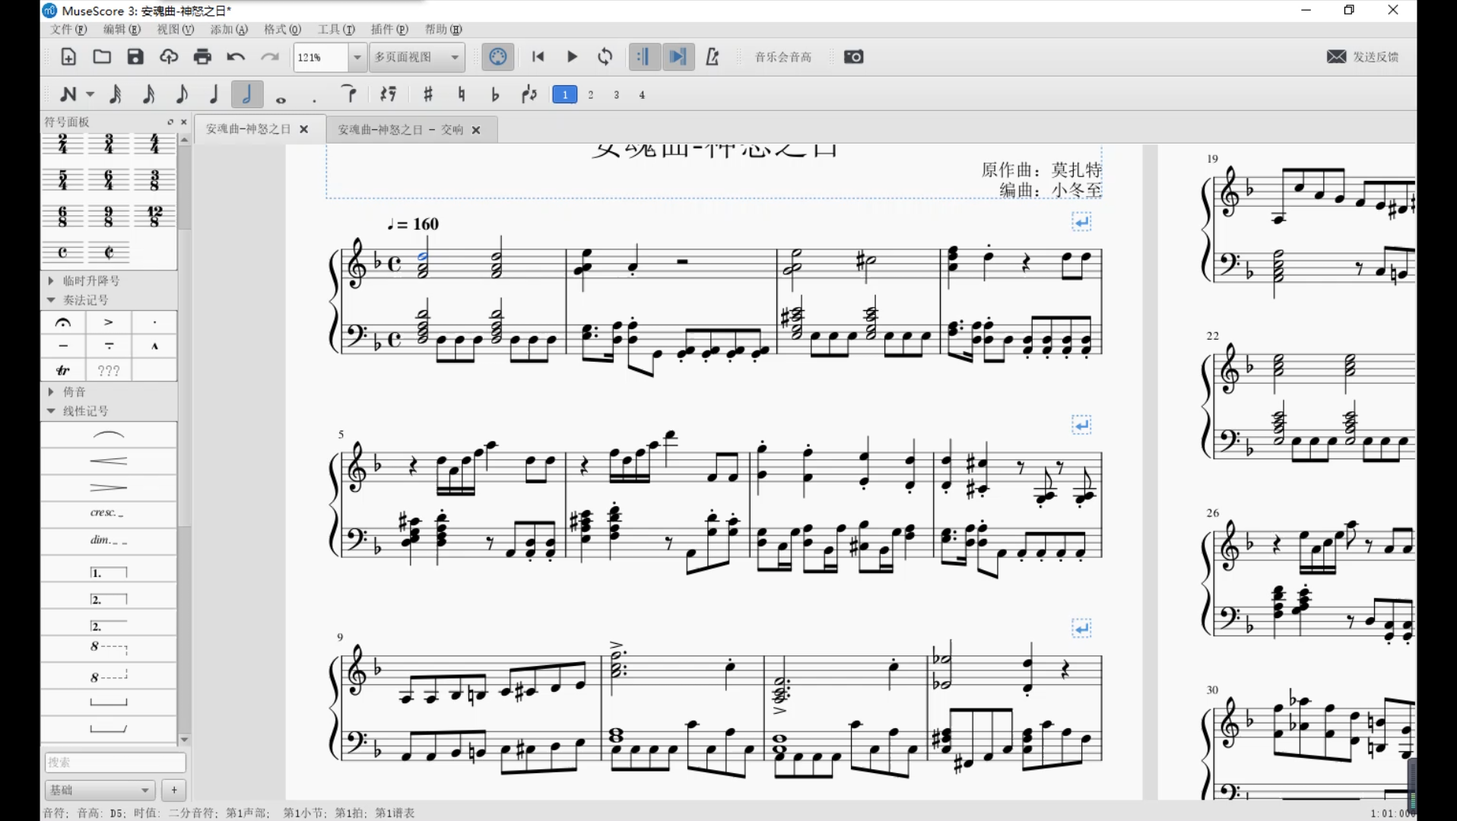Open the Format menu

[x=282, y=30]
